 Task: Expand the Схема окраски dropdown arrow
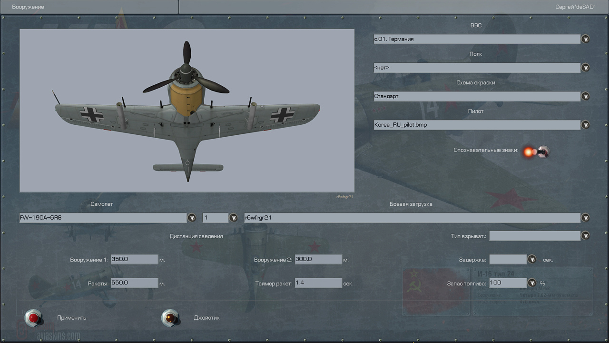pos(586,96)
